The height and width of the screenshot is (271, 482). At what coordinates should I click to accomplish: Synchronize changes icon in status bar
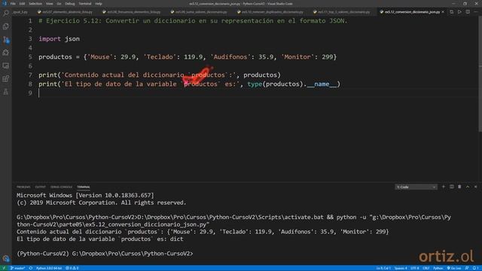point(31,268)
